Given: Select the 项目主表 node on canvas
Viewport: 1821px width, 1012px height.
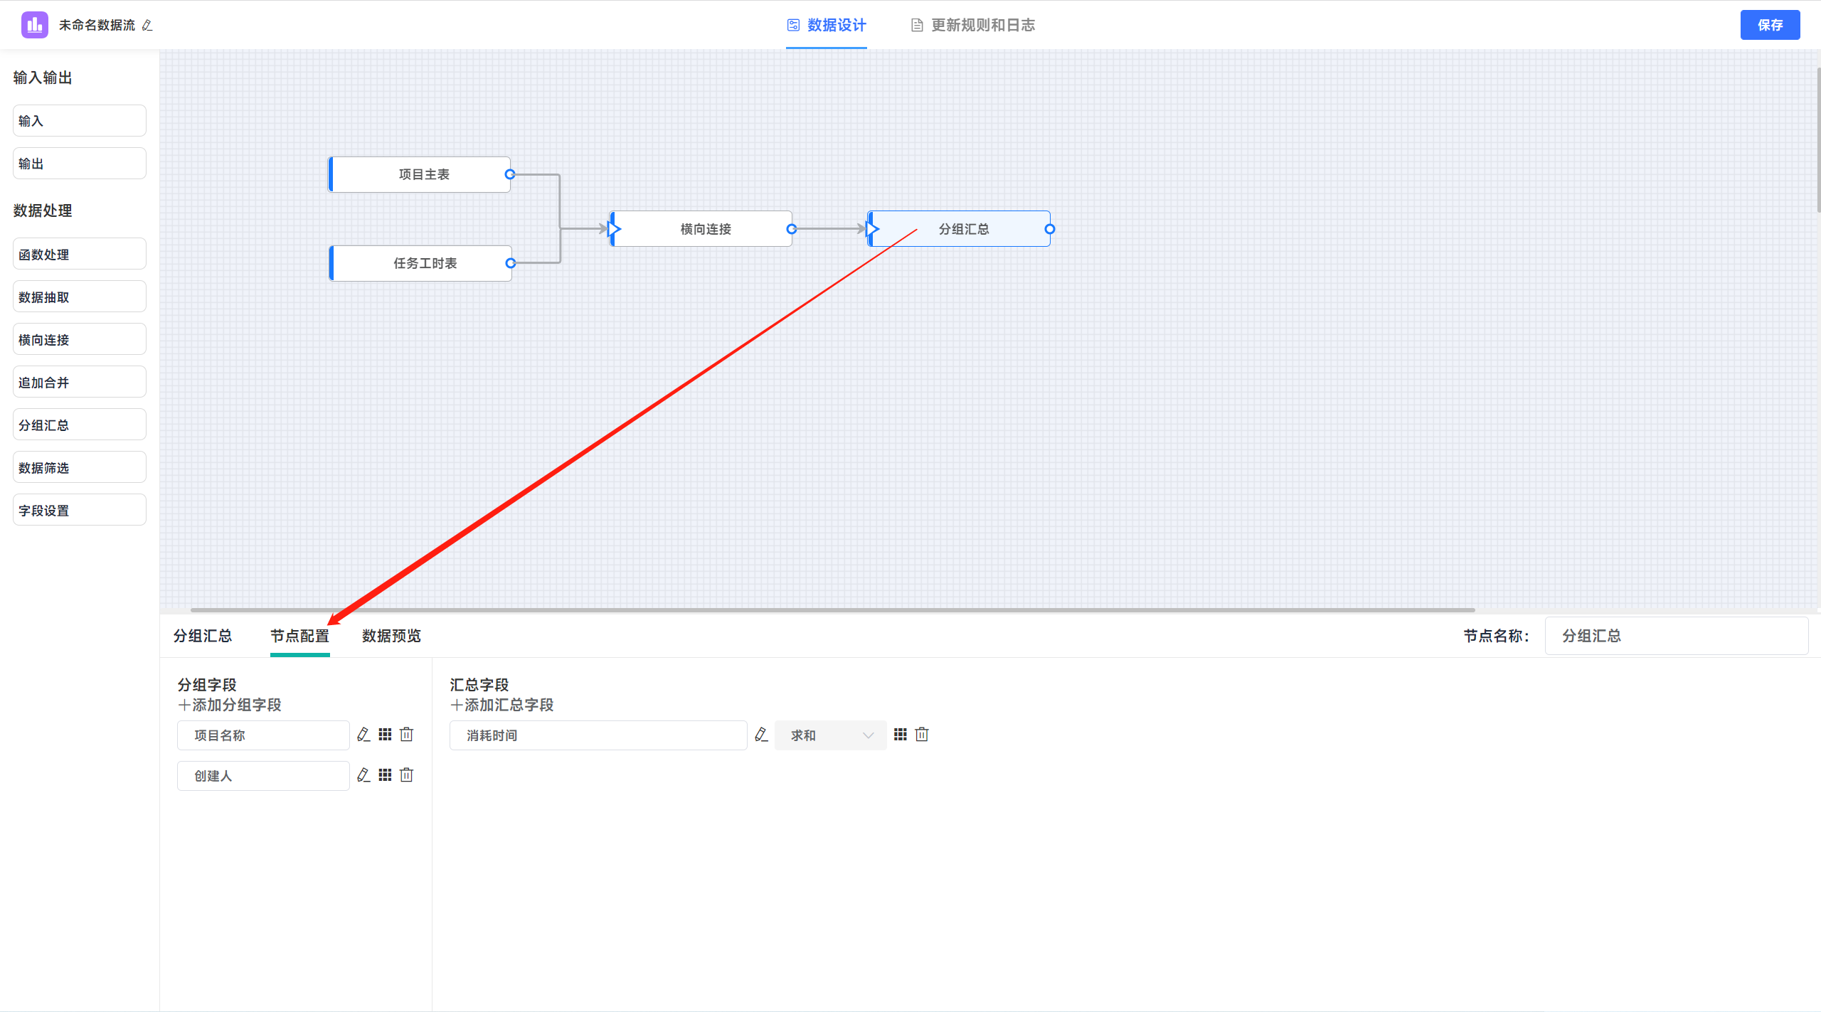Looking at the screenshot, I should click(x=420, y=174).
